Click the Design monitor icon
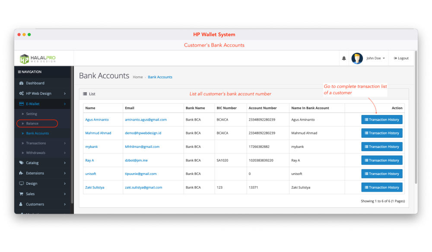 pos(22,184)
